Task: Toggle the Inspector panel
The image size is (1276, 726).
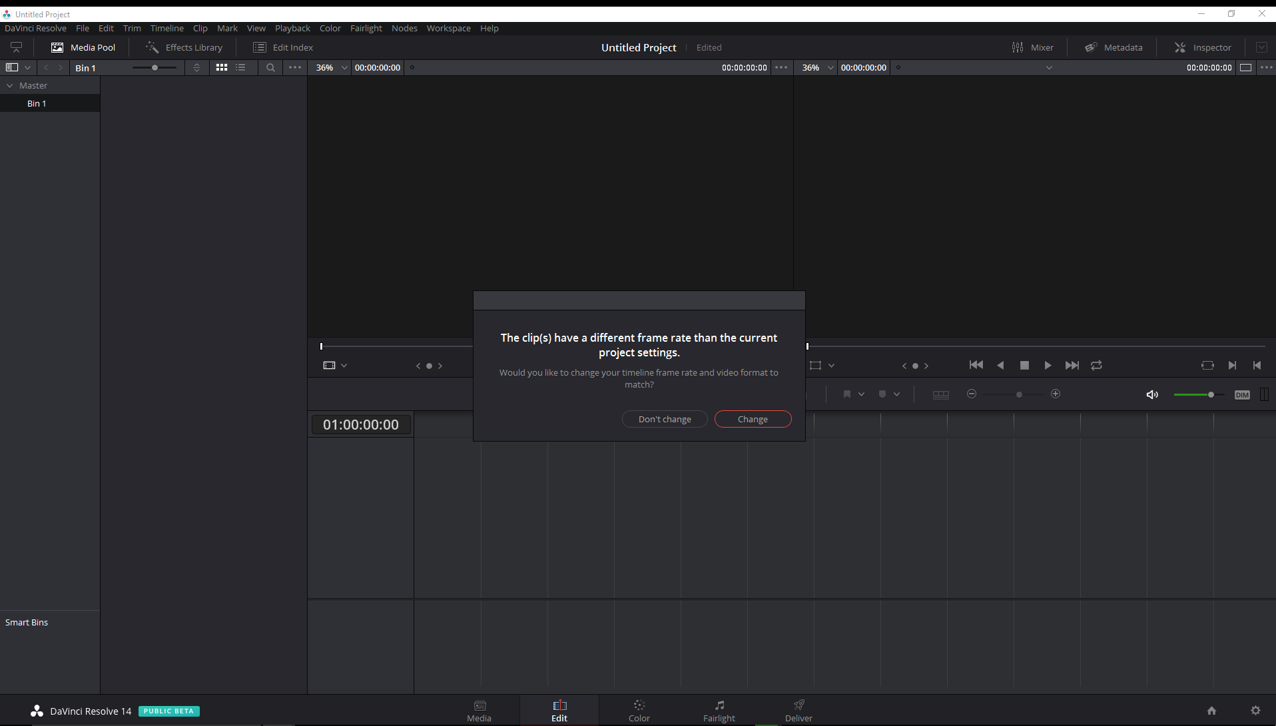Action: 1203,47
